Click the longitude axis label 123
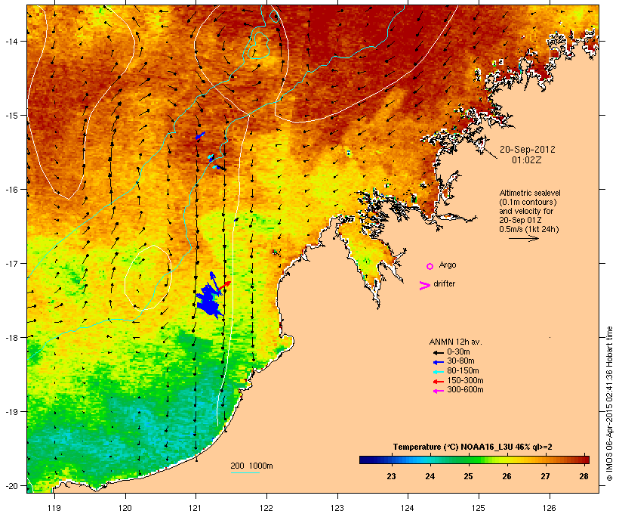 [x=337, y=508]
